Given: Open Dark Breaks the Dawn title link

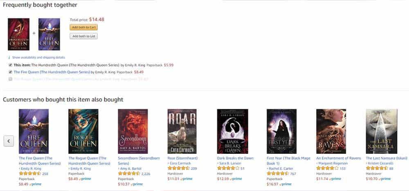Looking at the screenshot, I should [x=235, y=158].
